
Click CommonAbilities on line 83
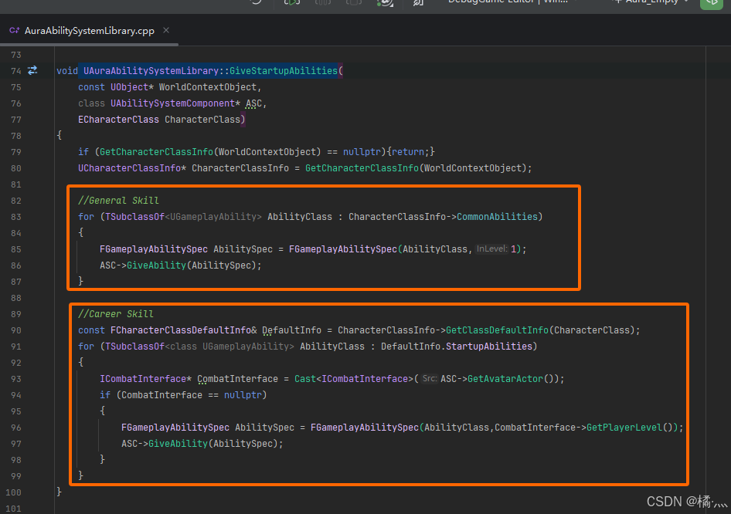[x=497, y=217]
